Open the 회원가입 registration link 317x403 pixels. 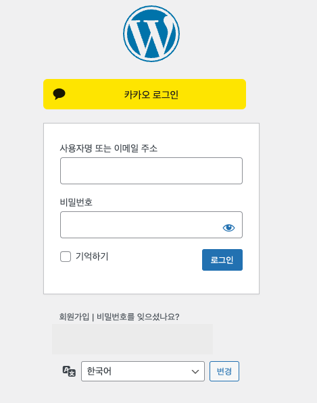[74, 317]
